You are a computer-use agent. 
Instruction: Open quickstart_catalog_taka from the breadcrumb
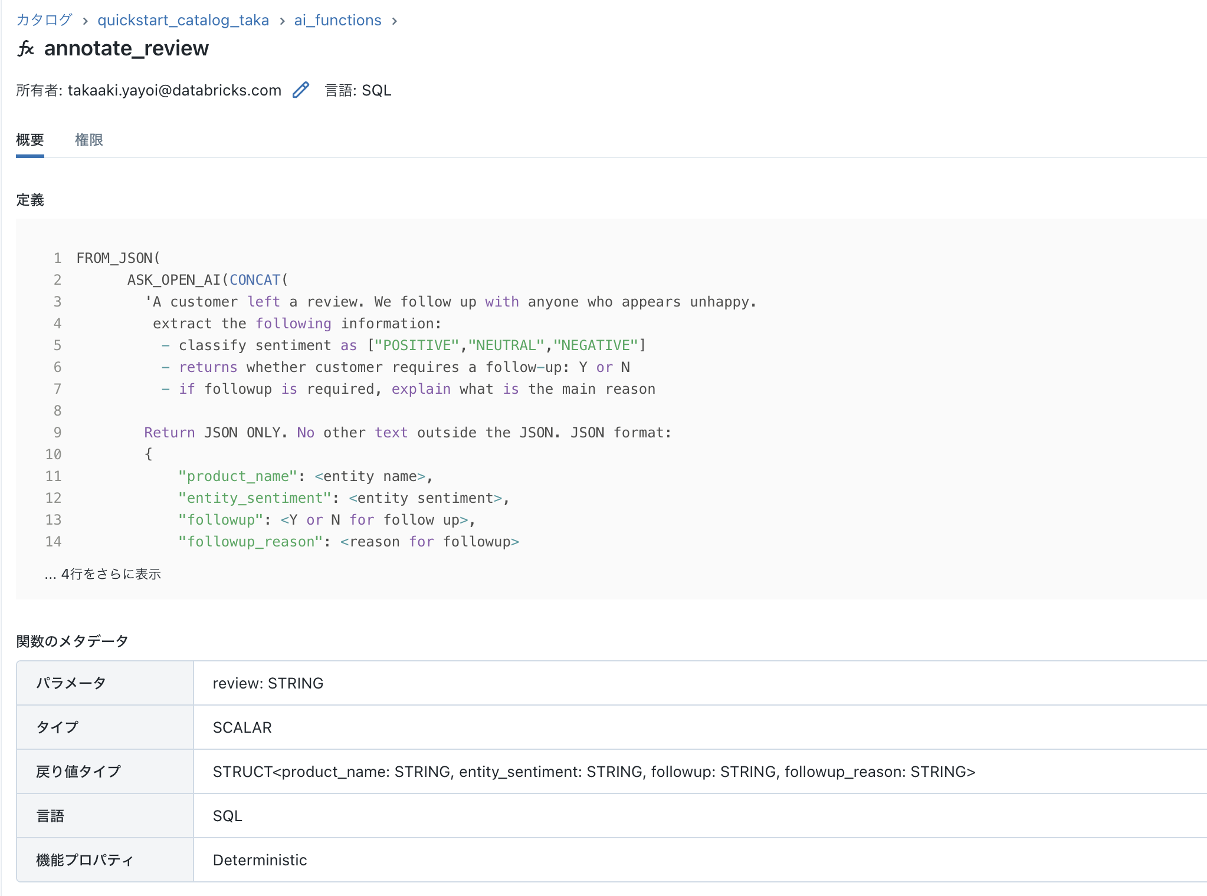click(x=183, y=20)
